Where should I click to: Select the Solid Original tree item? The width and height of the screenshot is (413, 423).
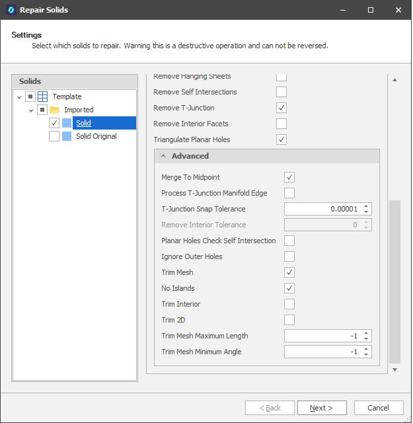click(x=96, y=136)
